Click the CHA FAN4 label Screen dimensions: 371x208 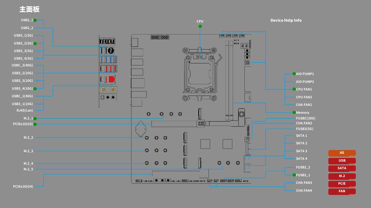click(x=304, y=190)
